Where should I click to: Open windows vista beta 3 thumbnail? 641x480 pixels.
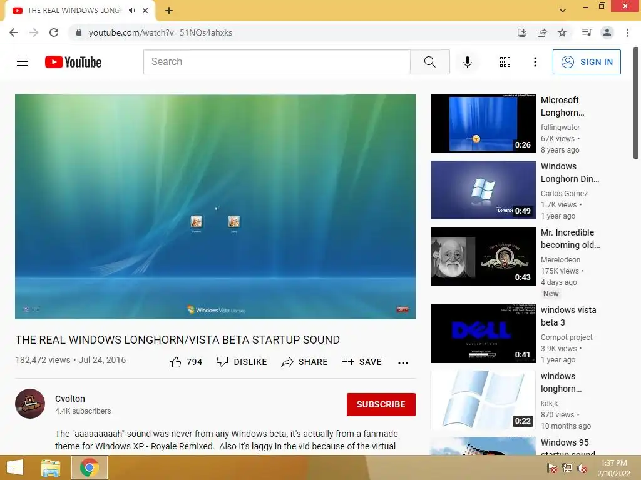[x=483, y=334]
